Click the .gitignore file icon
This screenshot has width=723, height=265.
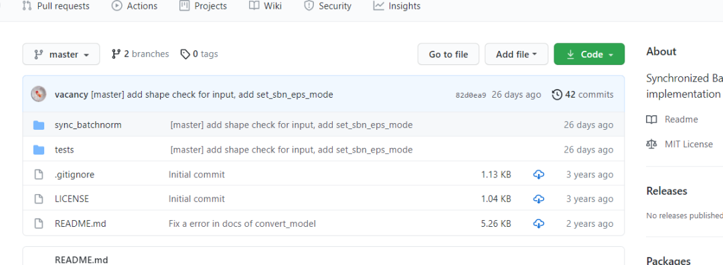click(x=39, y=175)
